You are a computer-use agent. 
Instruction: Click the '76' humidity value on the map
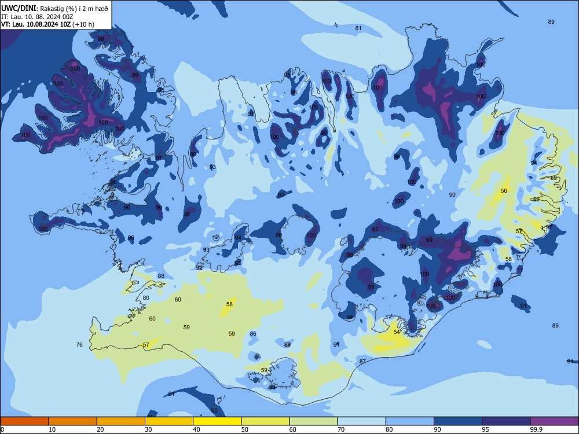(x=79, y=345)
